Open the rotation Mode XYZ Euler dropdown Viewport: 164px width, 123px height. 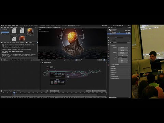123,57
